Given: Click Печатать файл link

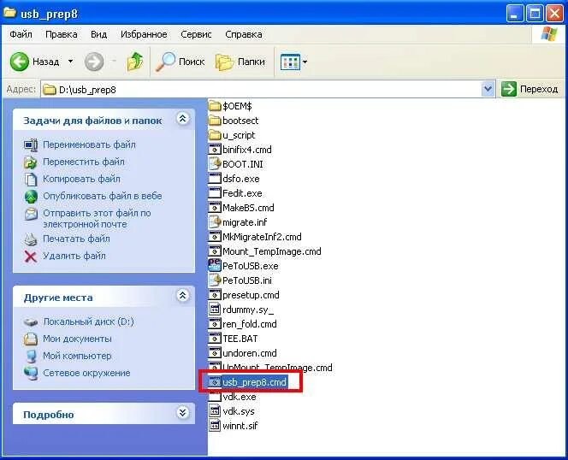Looking at the screenshot, I should (x=76, y=239).
